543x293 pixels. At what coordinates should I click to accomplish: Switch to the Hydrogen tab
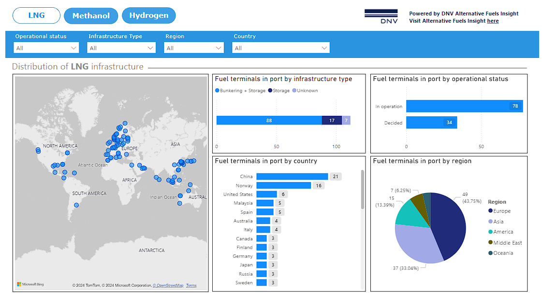pos(148,15)
